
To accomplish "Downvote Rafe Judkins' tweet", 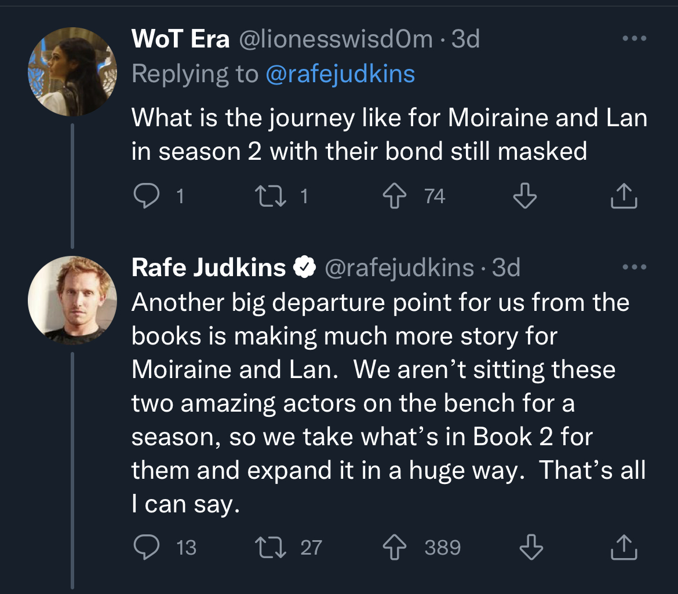I will tap(531, 547).
